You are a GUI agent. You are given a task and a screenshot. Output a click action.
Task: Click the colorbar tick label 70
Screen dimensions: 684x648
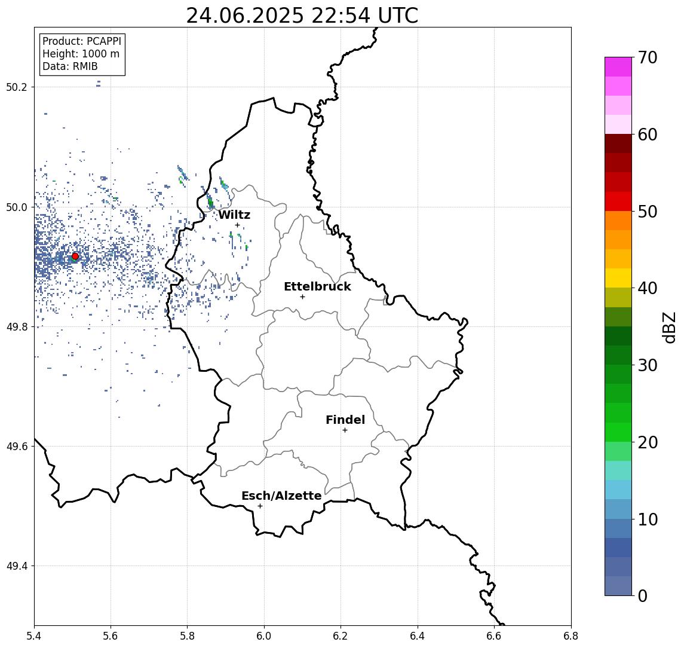648,57
